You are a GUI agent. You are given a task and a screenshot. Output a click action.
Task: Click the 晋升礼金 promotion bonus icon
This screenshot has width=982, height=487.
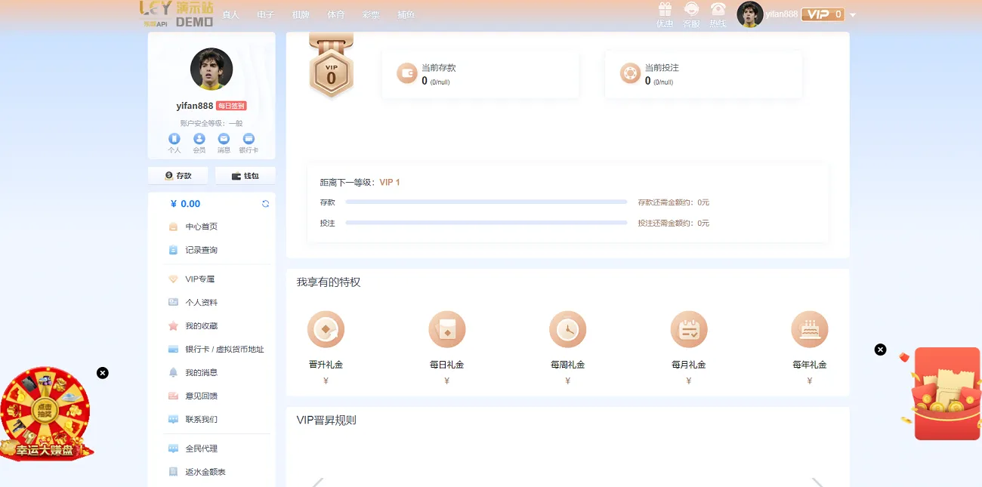click(326, 329)
